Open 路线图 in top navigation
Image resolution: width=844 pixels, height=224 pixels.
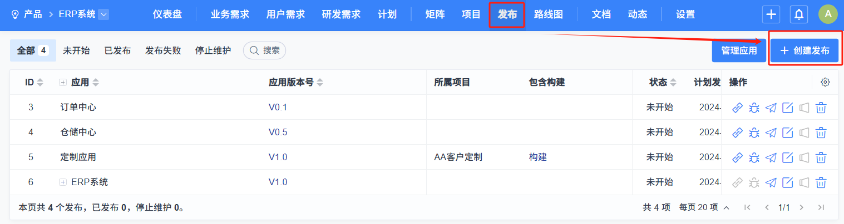[549, 15]
